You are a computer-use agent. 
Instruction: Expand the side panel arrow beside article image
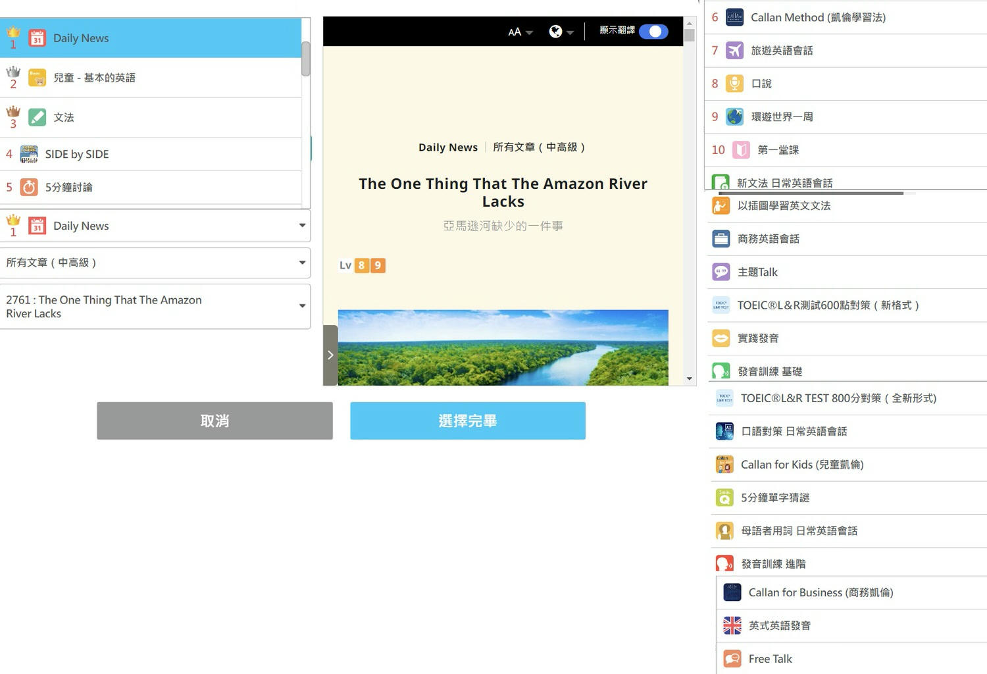click(330, 355)
